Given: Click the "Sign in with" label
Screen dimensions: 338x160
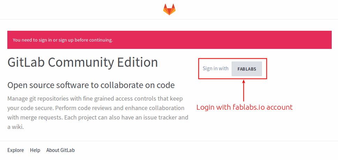Looking at the screenshot, I should click(215, 68).
